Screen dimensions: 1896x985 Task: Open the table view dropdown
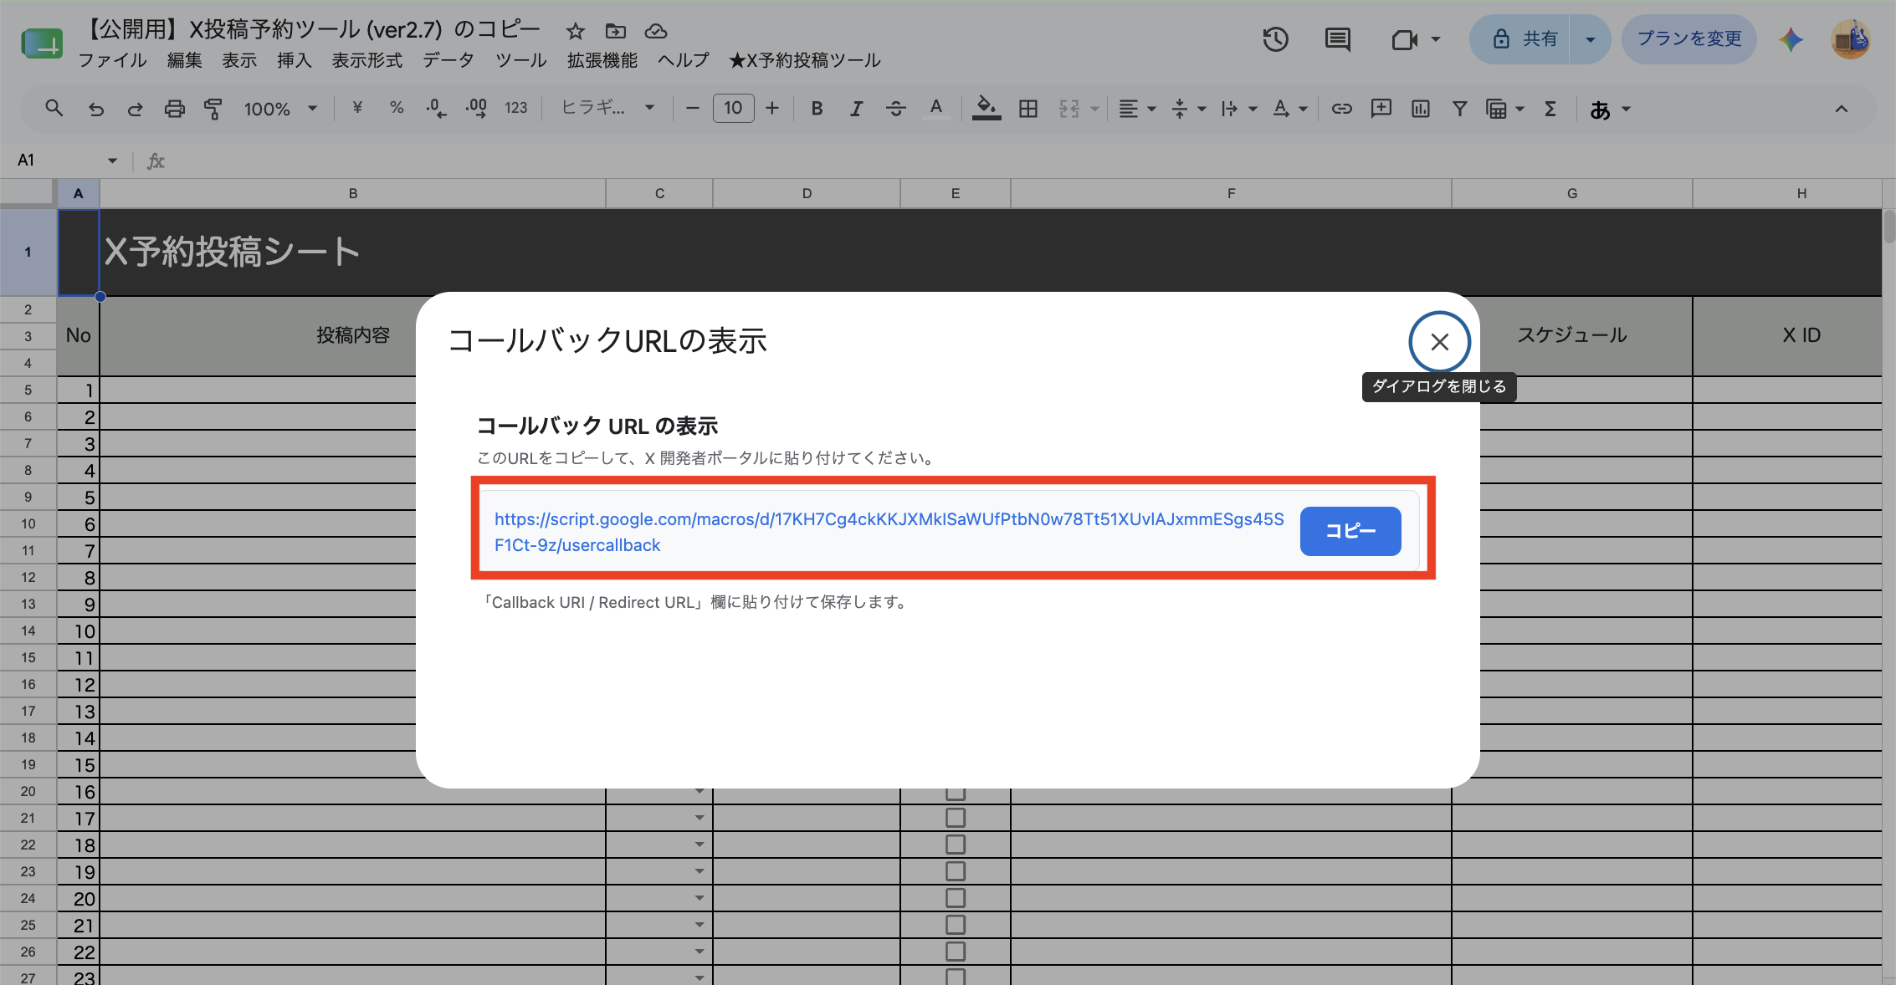(1504, 109)
